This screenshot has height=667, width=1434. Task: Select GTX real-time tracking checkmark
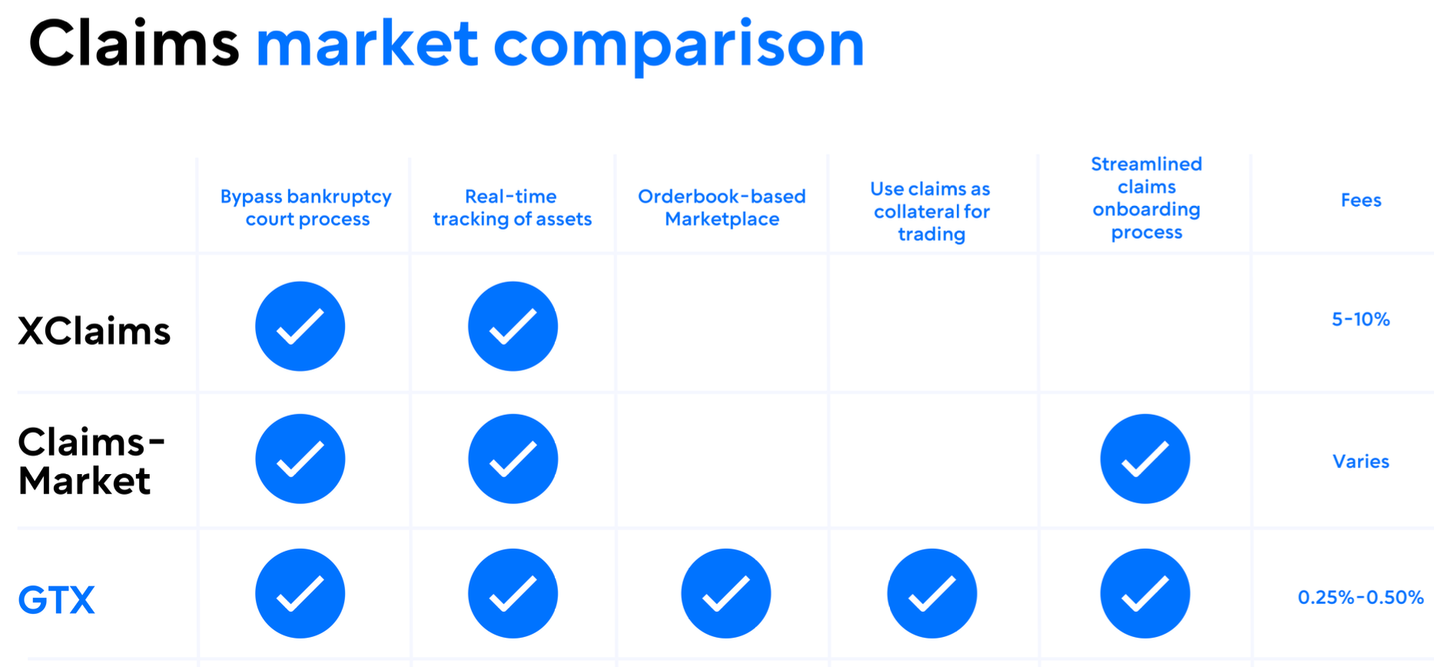tap(513, 593)
